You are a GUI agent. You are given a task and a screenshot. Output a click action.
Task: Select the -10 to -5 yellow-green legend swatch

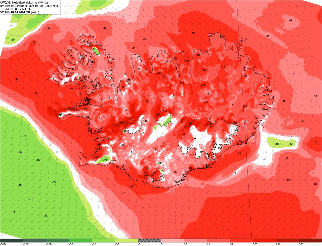coord(127,241)
